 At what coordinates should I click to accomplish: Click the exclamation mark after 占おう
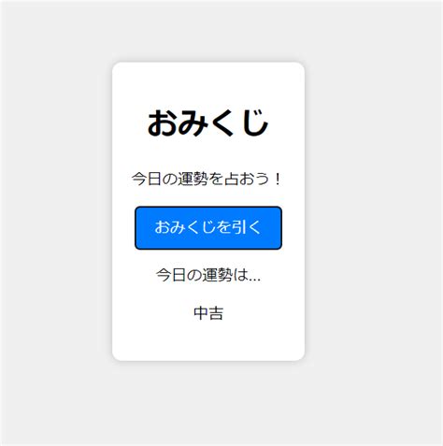pos(278,179)
